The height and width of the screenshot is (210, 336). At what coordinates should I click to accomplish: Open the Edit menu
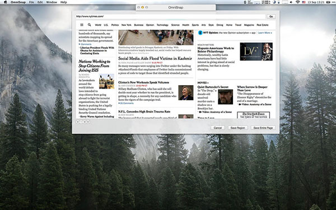coord(40,2)
